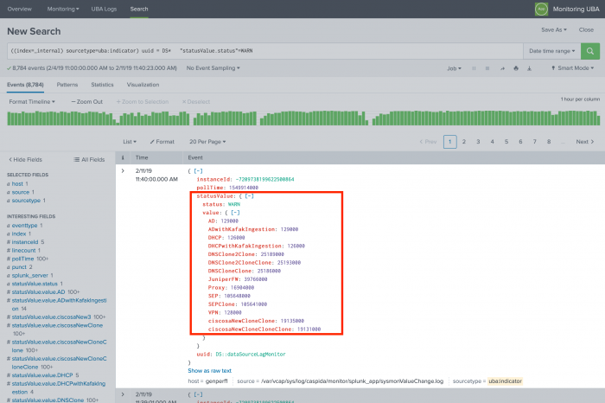Collapse the value JSON node
Screen dimensions: 605x403
(235, 213)
